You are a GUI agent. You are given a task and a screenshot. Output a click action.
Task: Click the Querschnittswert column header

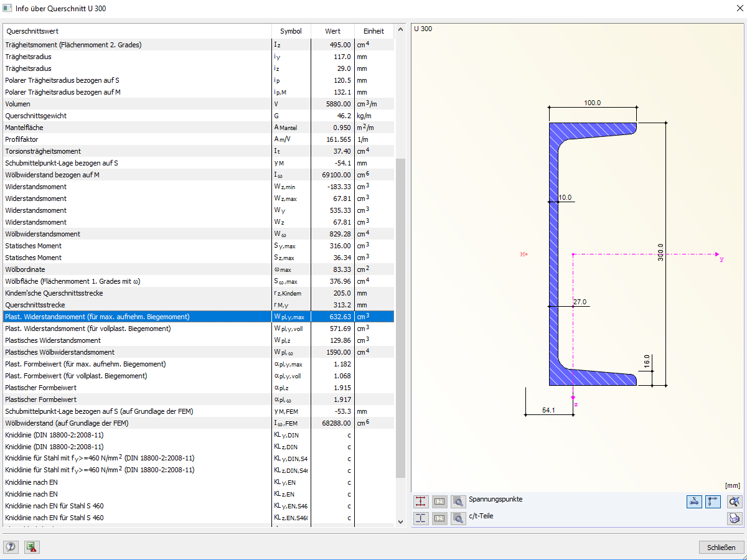[x=137, y=31]
